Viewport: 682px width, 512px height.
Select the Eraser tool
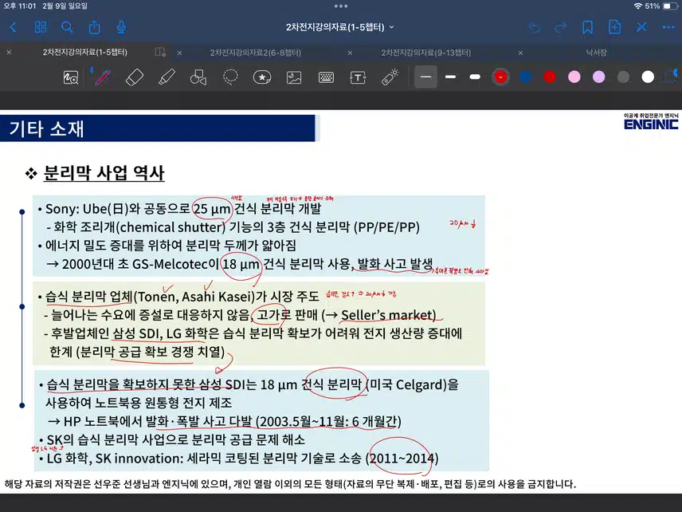coord(135,77)
